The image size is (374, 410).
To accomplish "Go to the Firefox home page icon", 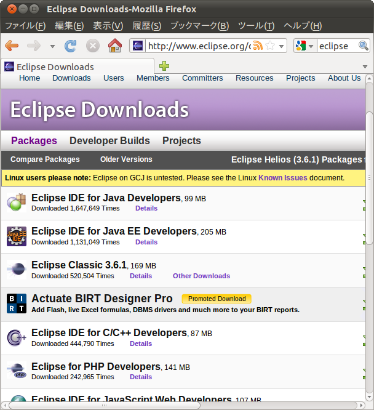I will coord(115,46).
